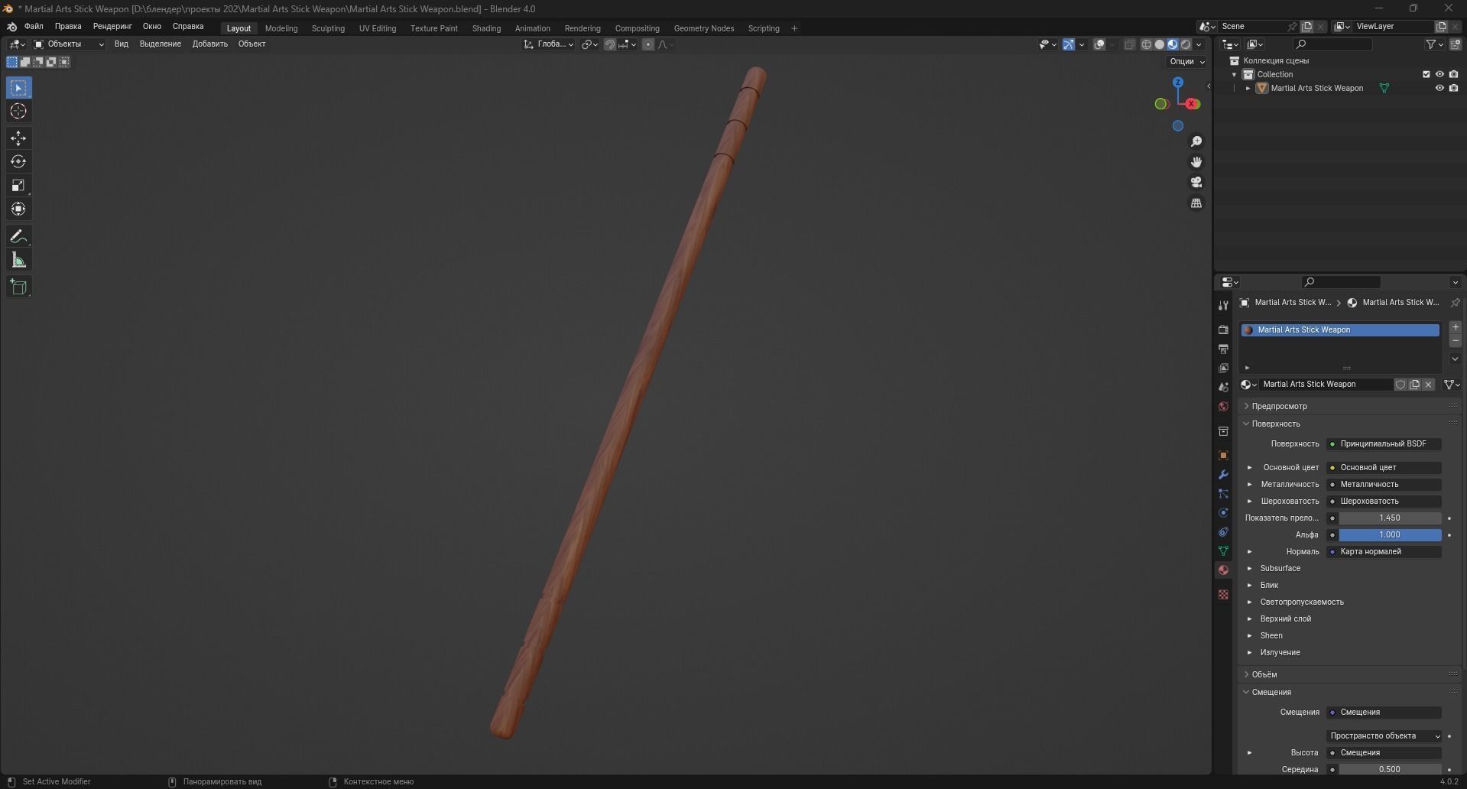Select the Annotate pencil tool
The image size is (1467, 789).
point(18,236)
